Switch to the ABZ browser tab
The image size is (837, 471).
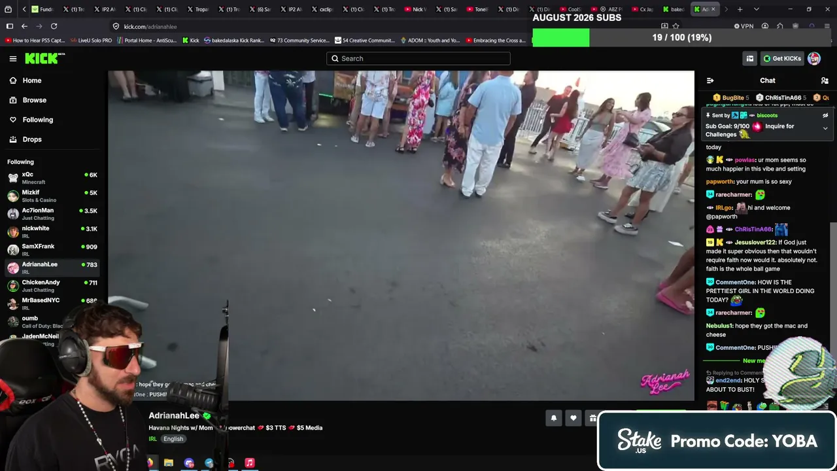point(611,9)
